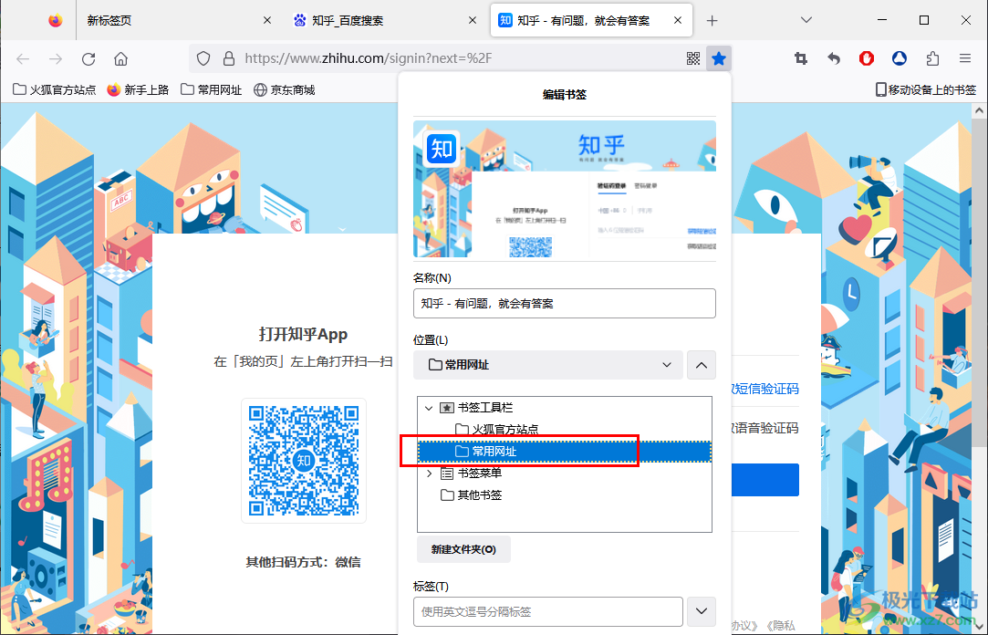Image resolution: width=988 pixels, height=635 pixels.
Task: Click the page scrollbar up arrow
Action: point(979,111)
